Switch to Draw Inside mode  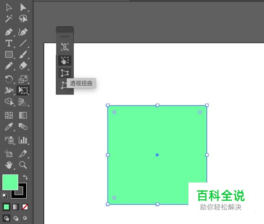click(25, 218)
